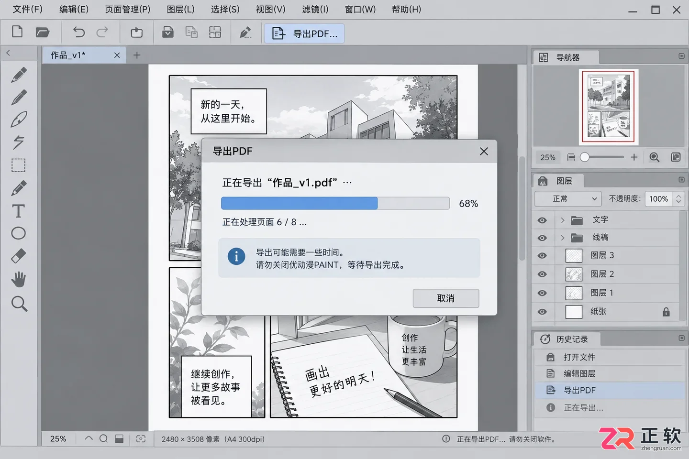Screen dimensions: 689x459
Task: Click the PDF export progress bar
Action: click(x=335, y=203)
